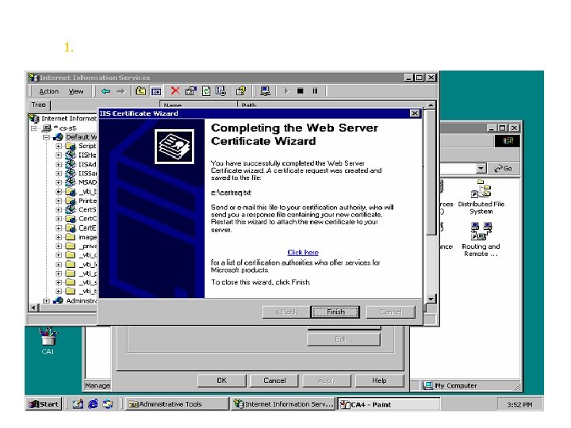571x428 pixels.
Task: Expand the IISAdmin node in tree
Action: click(59, 165)
